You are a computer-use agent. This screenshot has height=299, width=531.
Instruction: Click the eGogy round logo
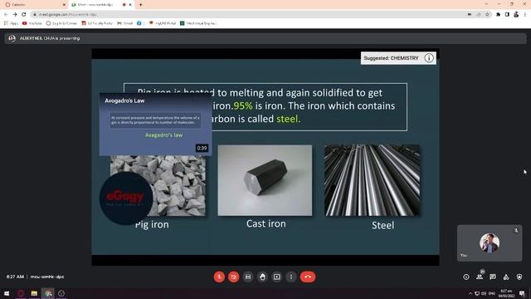coord(126,198)
